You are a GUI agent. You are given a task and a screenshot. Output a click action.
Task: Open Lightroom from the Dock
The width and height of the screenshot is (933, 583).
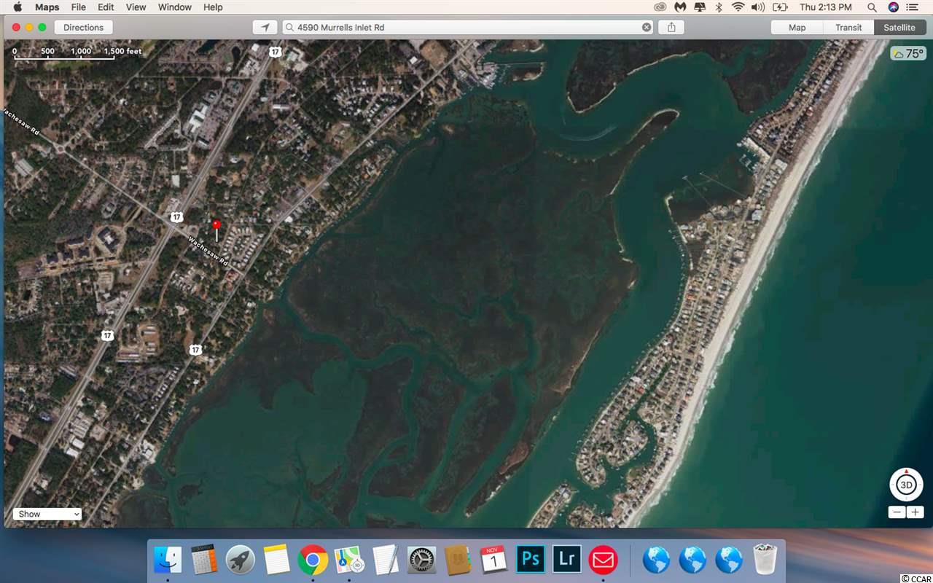click(567, 560)
